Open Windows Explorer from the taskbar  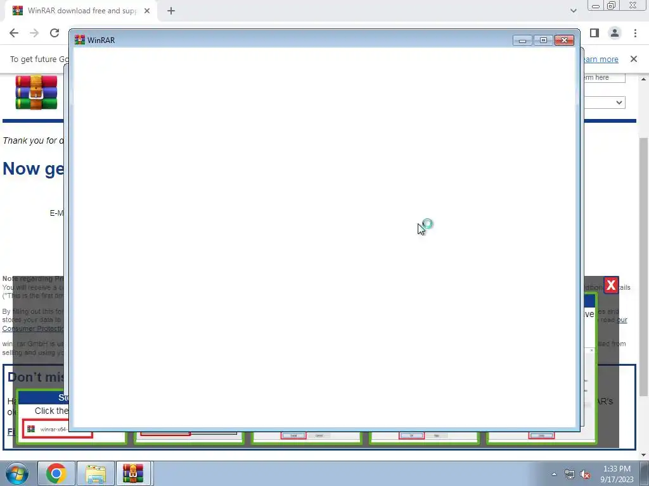coord(96,473)
